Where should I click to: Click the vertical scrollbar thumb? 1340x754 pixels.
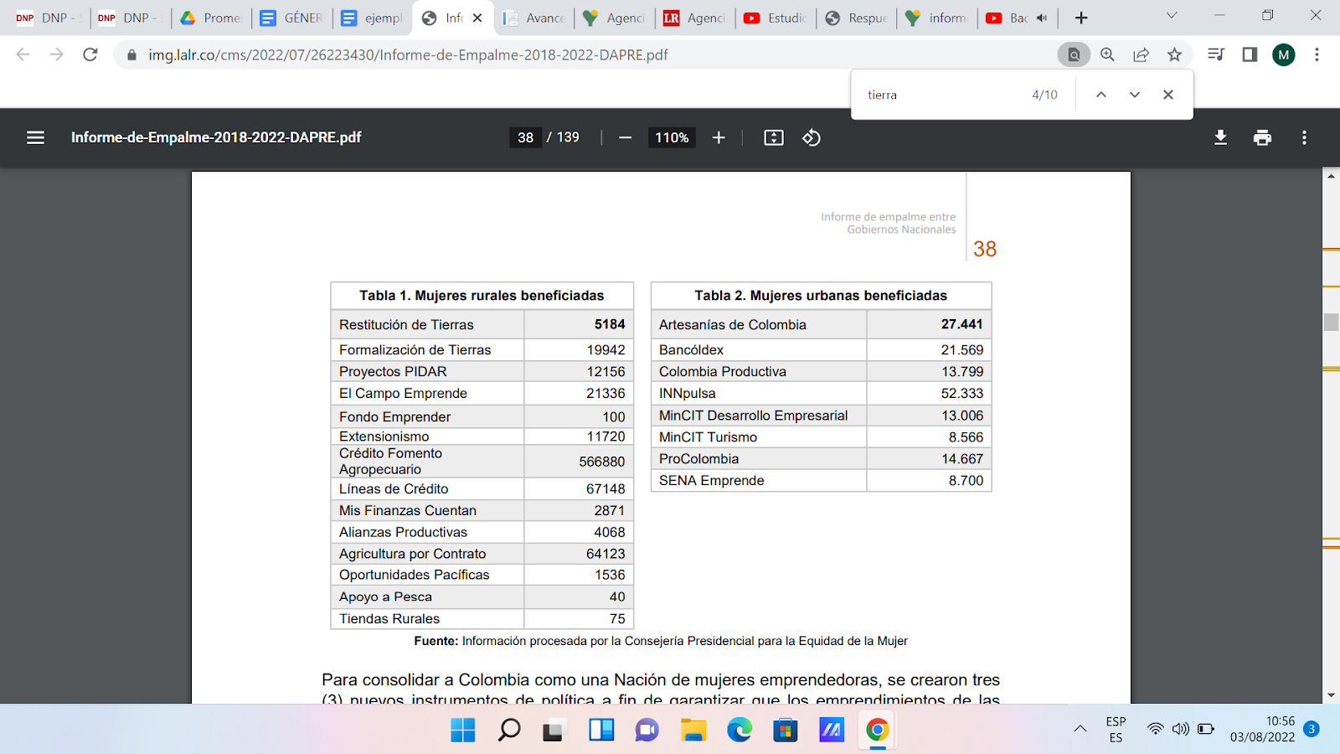point(1331,322)
